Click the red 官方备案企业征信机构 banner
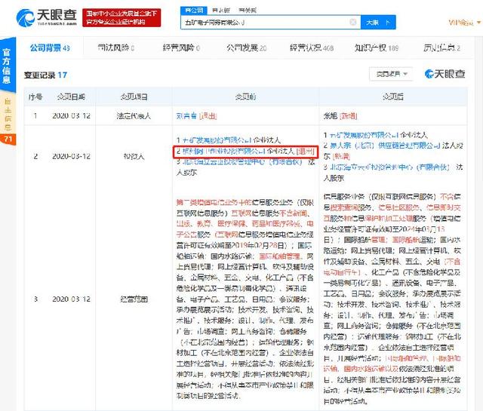 coord(122,18)
